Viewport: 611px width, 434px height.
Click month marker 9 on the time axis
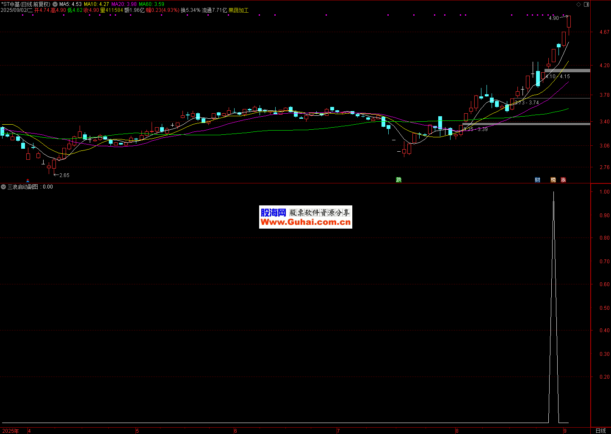(x=565, y=431)
